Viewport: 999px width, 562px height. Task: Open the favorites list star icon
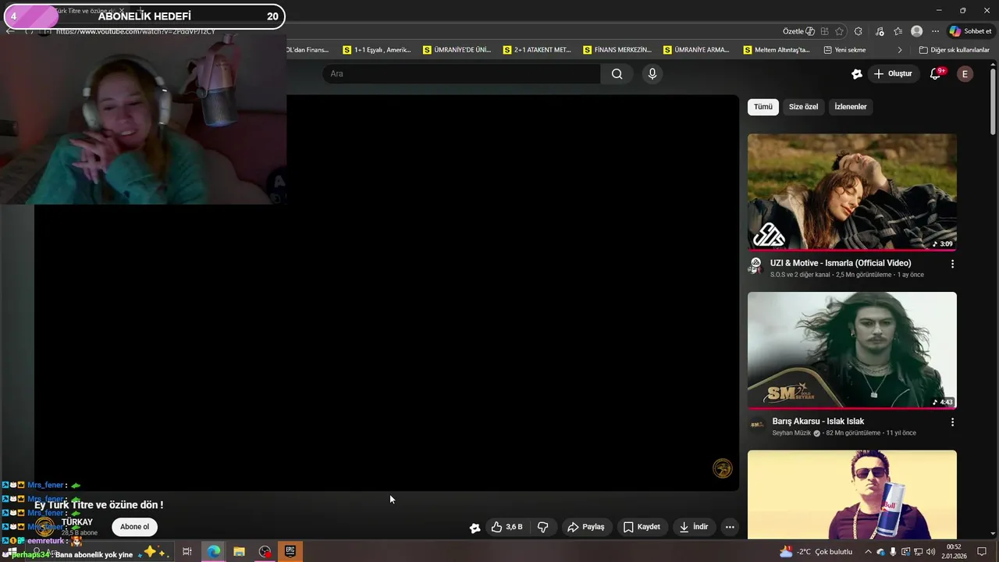coord(898,31)
